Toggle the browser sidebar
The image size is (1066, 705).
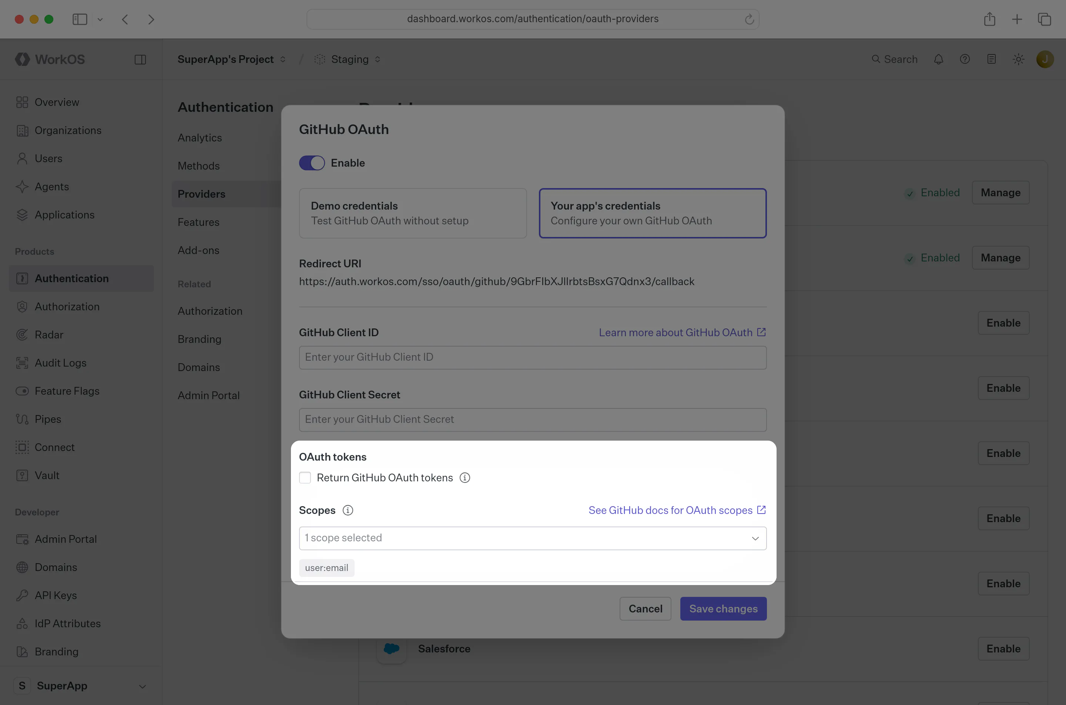coord(80,19)
